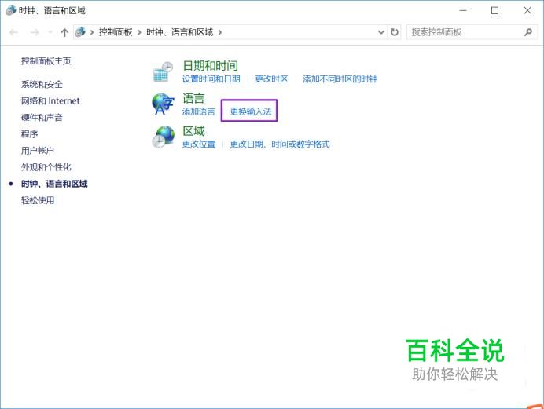Select 时钟、语言和区域 in the sidebar
This screenshot has height=409, width=544.
54,184
